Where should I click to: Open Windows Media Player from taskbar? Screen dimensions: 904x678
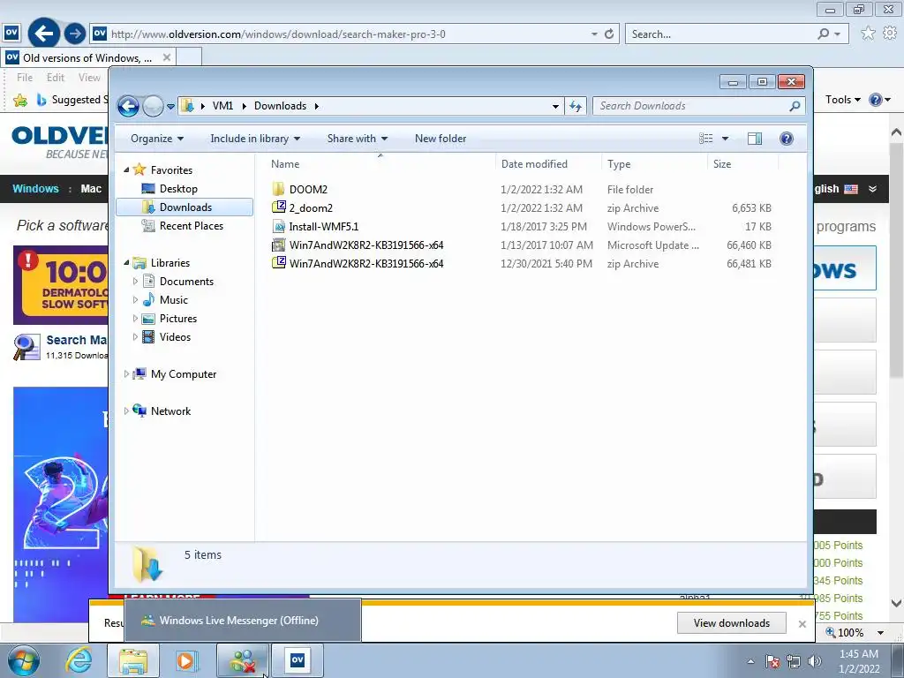185,660
